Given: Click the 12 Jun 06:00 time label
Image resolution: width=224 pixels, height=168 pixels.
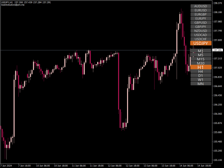Looking at the screenshot, I should pyautogui.click(x=115, y=166).
